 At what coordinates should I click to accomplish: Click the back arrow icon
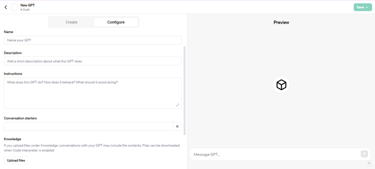point(6,7)
